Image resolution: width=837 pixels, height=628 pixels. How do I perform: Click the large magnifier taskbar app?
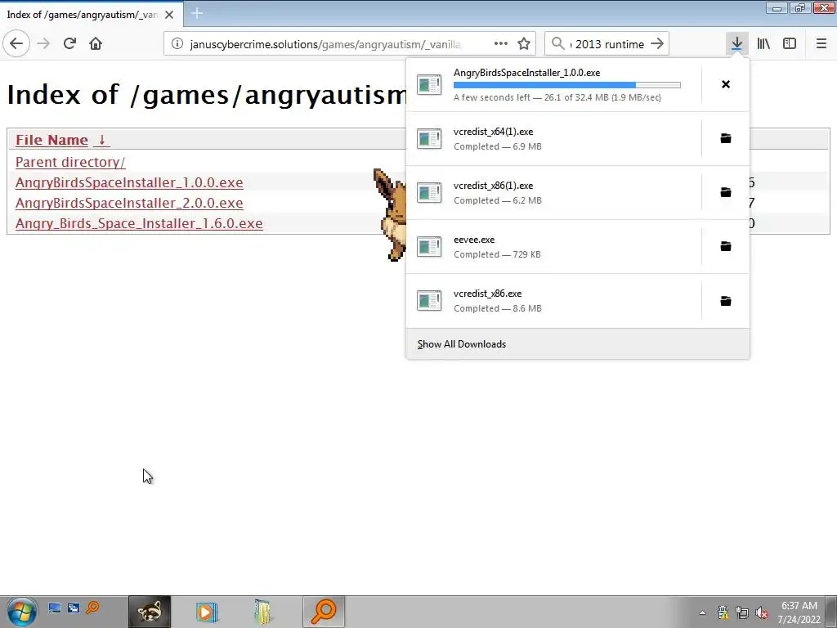coord(324,612)
